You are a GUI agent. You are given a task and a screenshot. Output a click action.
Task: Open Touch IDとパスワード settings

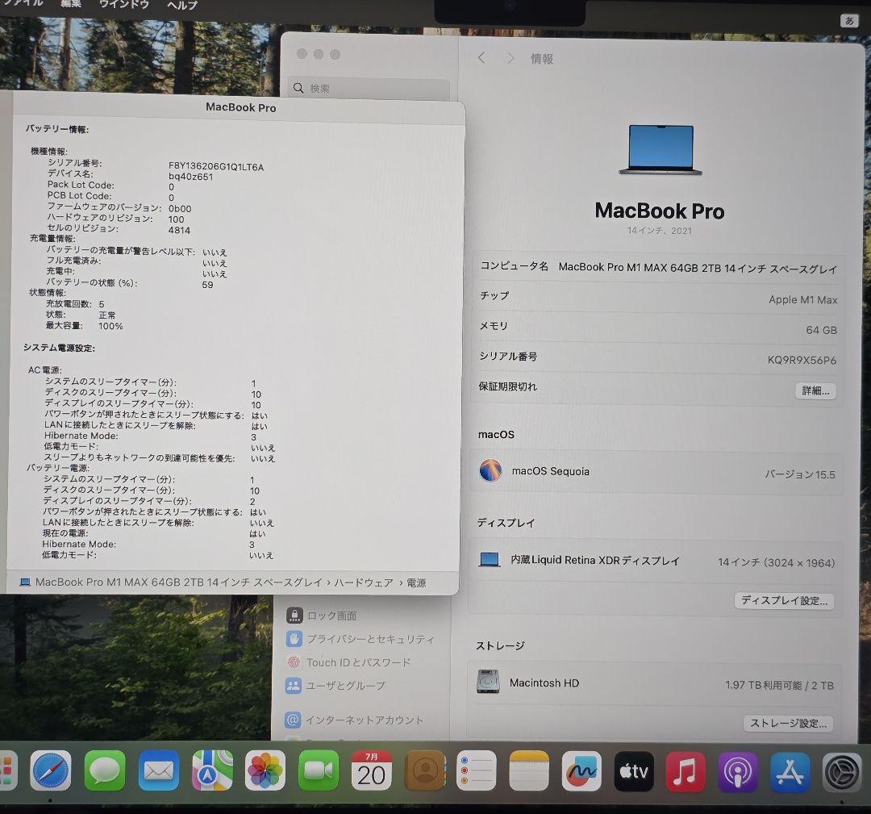[x=348, y=662]
